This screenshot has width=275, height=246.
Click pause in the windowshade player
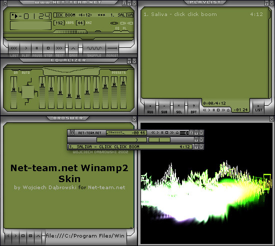coord(162,133)
